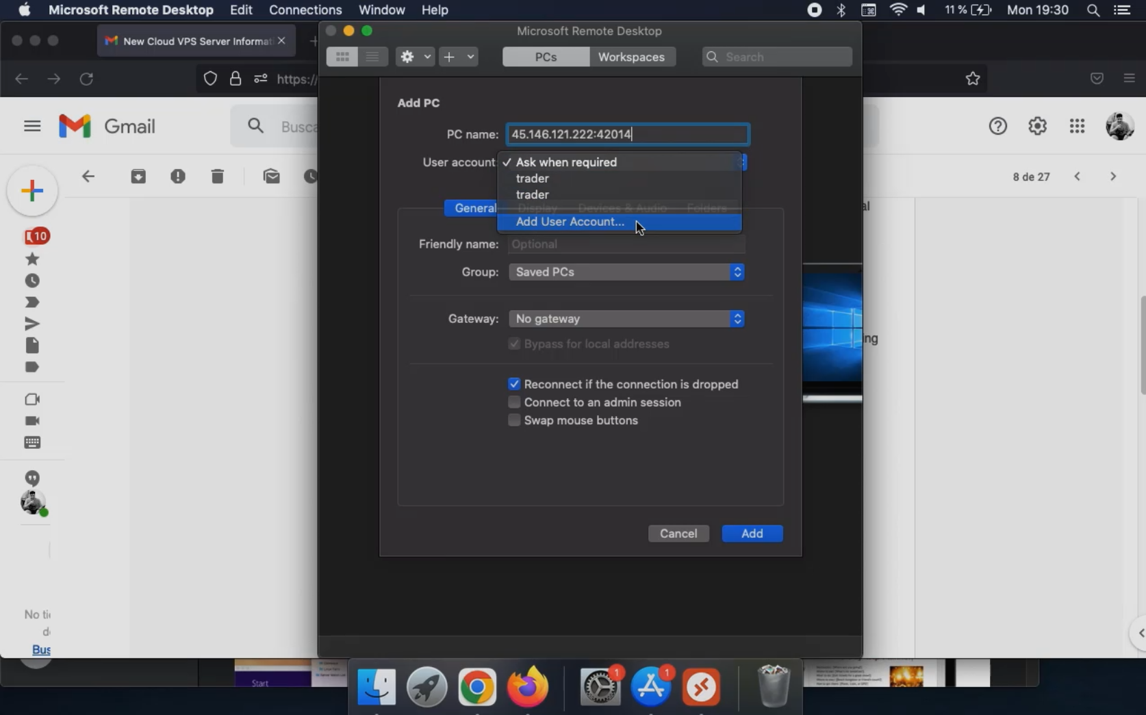Launch Firefox from the dock
This screenshot has width=1146, height=715.
click(x=526, y=688)
